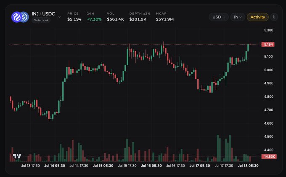Click the INJ token logo icon
Image resolution: width=286 pixels, height=177 pixels.
point(16,17)
